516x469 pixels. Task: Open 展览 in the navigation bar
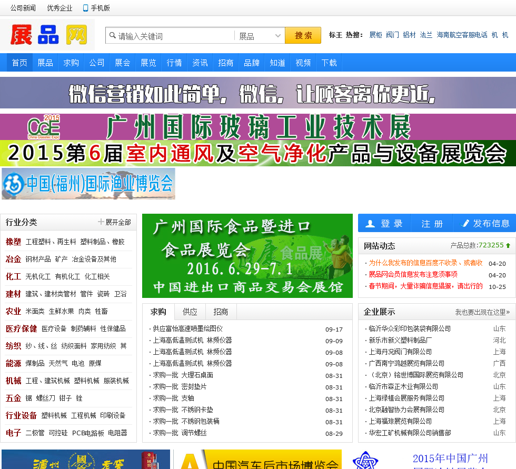click(148, 63)
